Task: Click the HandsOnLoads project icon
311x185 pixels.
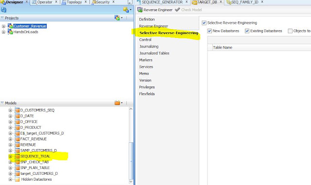Action: (10, 32)
